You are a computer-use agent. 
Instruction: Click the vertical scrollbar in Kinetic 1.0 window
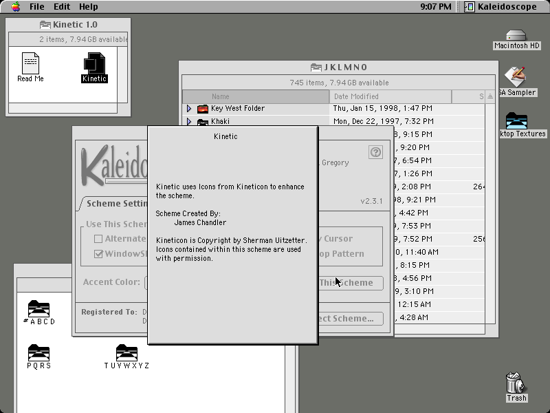(x=122, y=75)
